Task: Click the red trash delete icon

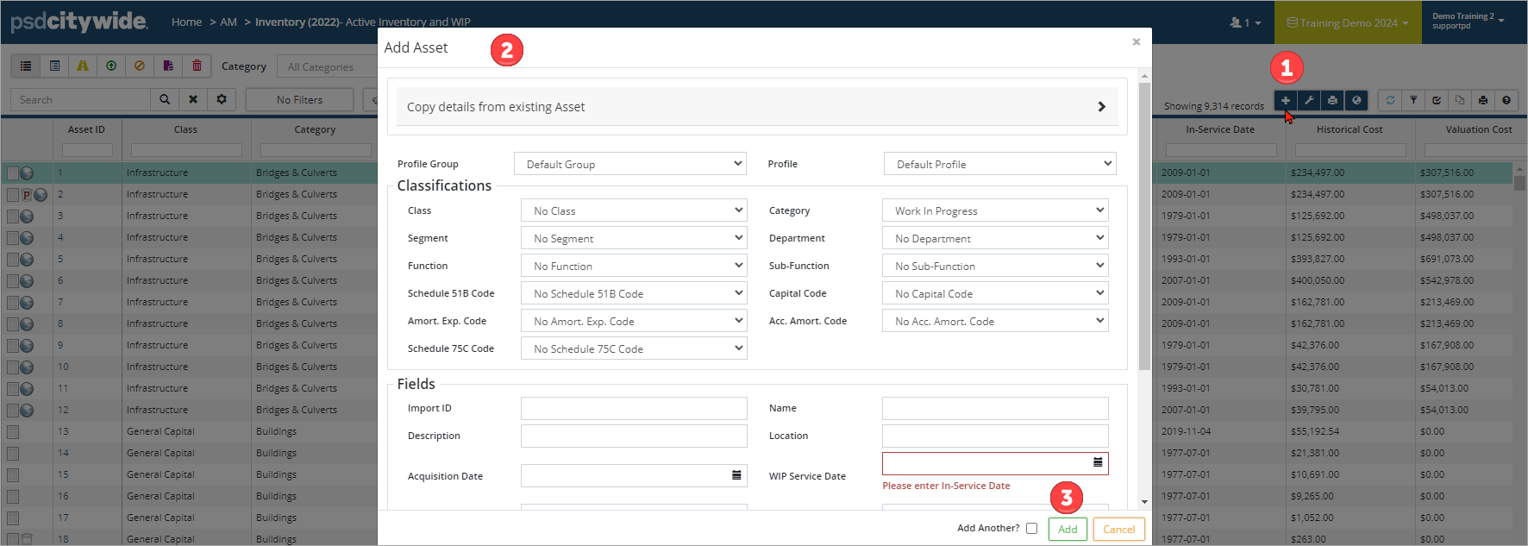Action: 197,66
